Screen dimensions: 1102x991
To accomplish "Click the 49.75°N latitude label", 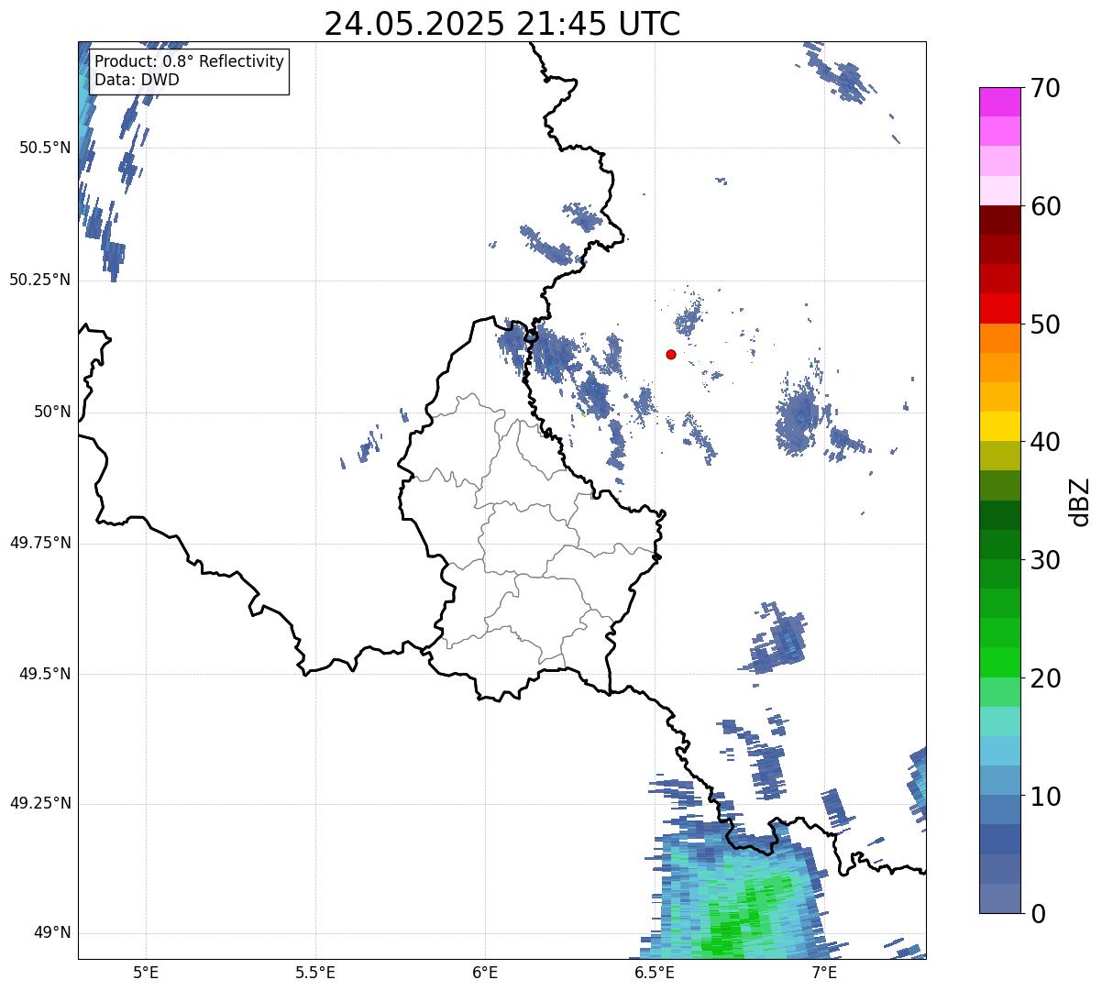I will tap(39, 543).
